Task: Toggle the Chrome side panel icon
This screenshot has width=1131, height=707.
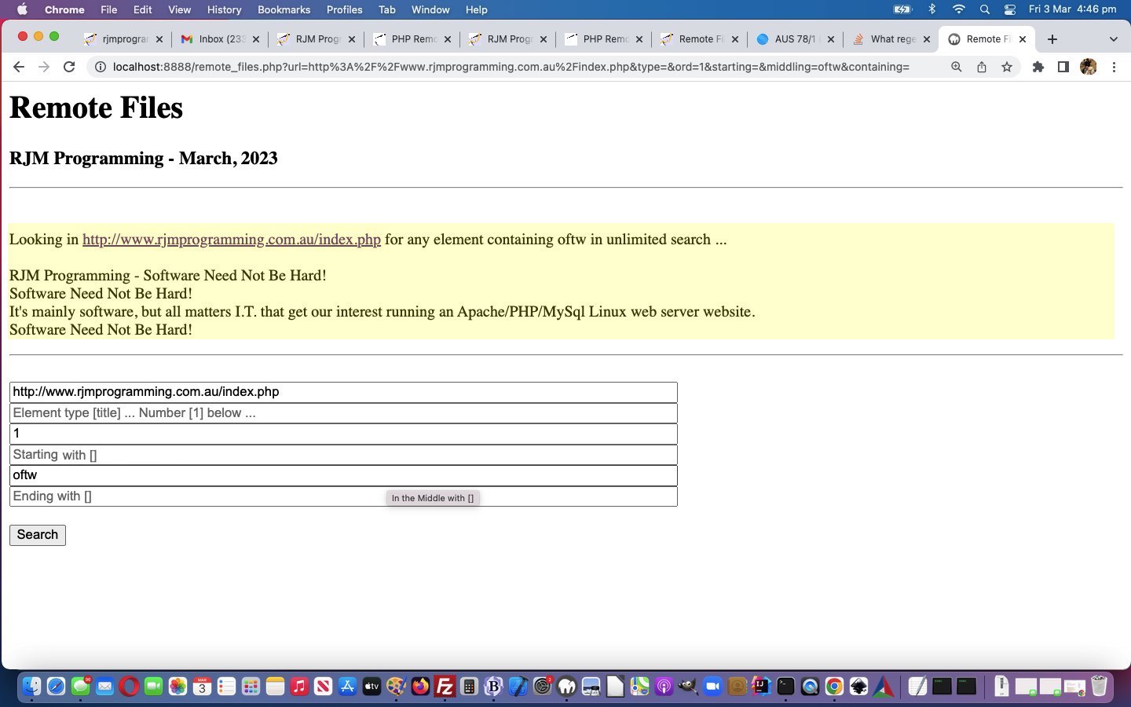Action: tap(1063, 67)
